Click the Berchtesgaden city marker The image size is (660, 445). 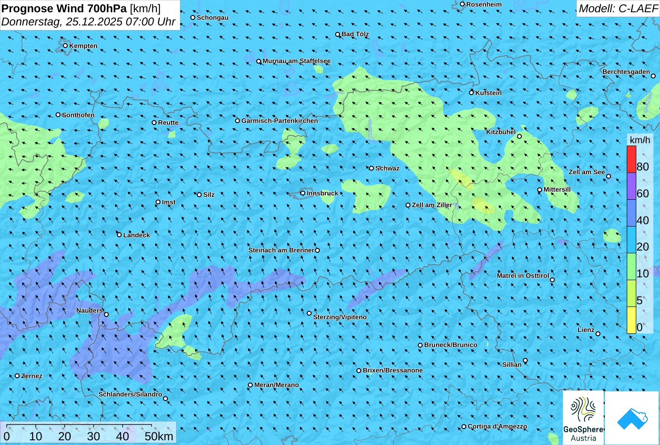pyautogui.click(x=653, y=76)
